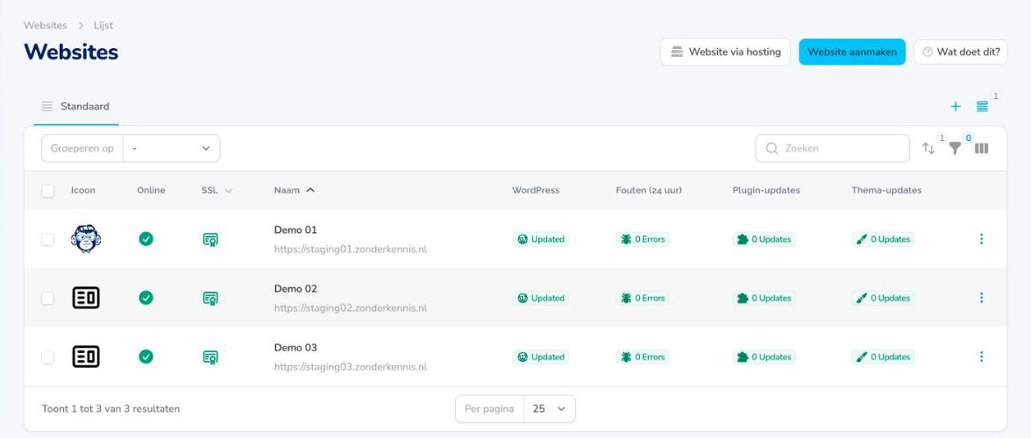The image size is (1031, 438).
Task: Click the plugin 0 Updates badge for Demo 03
Action: (764, 357)
